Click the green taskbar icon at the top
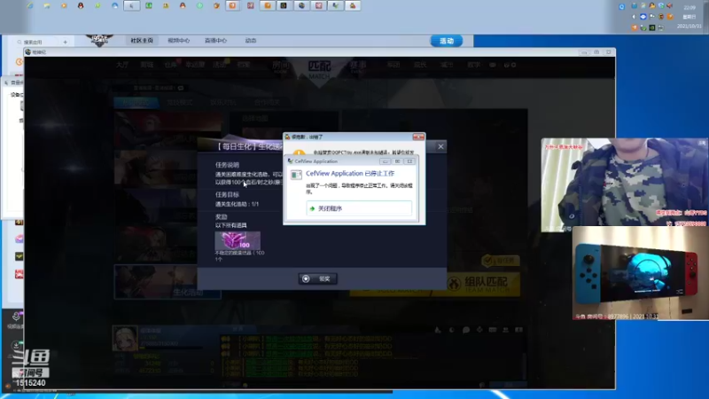This screenshot has height=399, width=709. (x=149, y=6)
